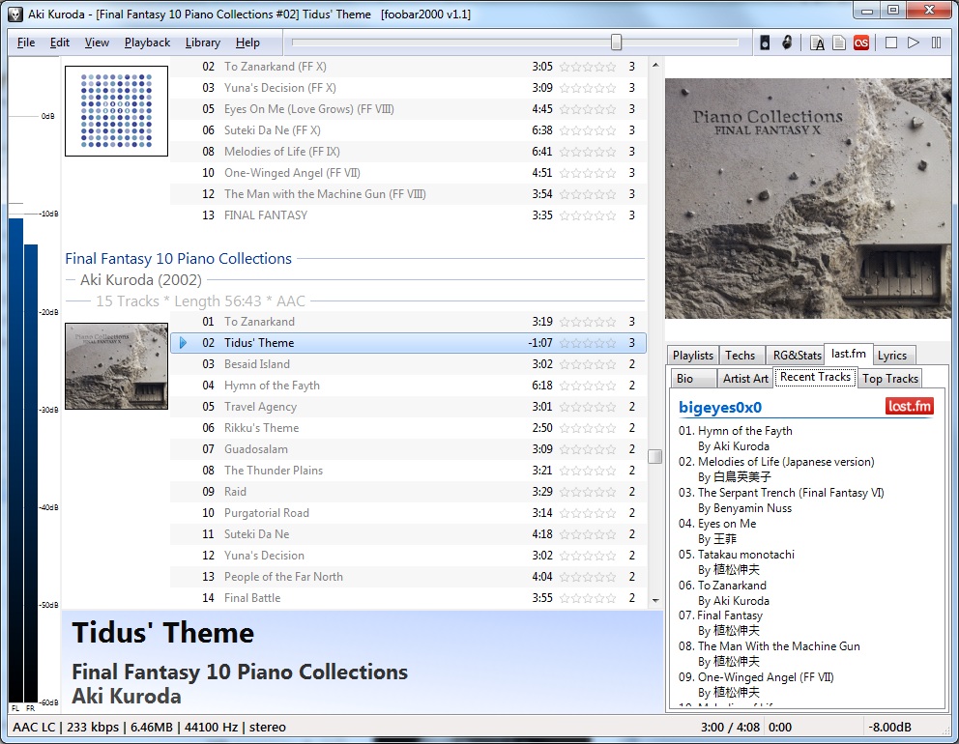Click rating stars for One-Winged Angel (FF VII)
The height and width of the screenshot is (744, 959).
point(587,173)
